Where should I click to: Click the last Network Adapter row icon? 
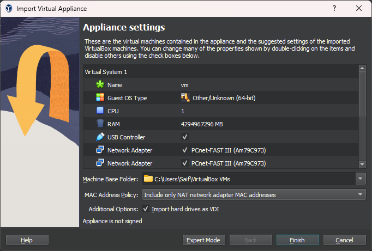pyautogui.click(x=100, y=163)
